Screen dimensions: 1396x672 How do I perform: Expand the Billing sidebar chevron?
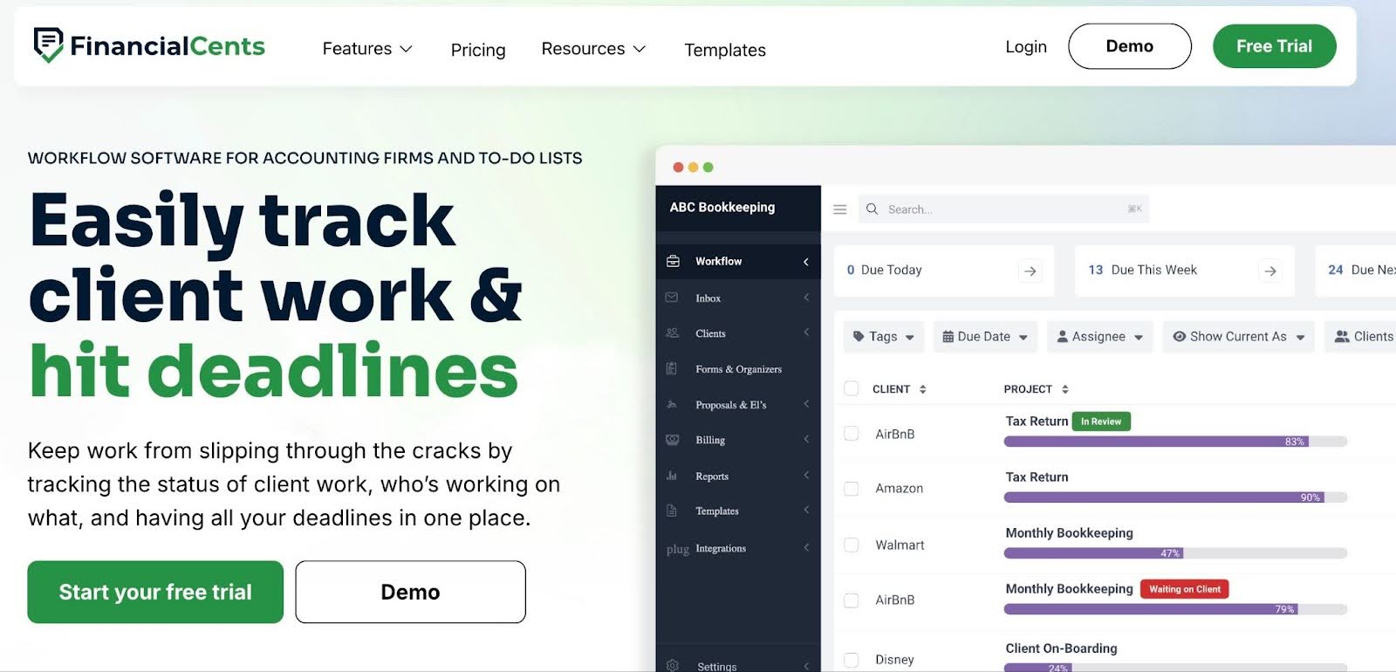click(x=806, y=439)
